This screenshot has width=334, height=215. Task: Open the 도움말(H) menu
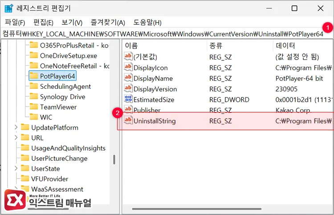coord(147,22)
